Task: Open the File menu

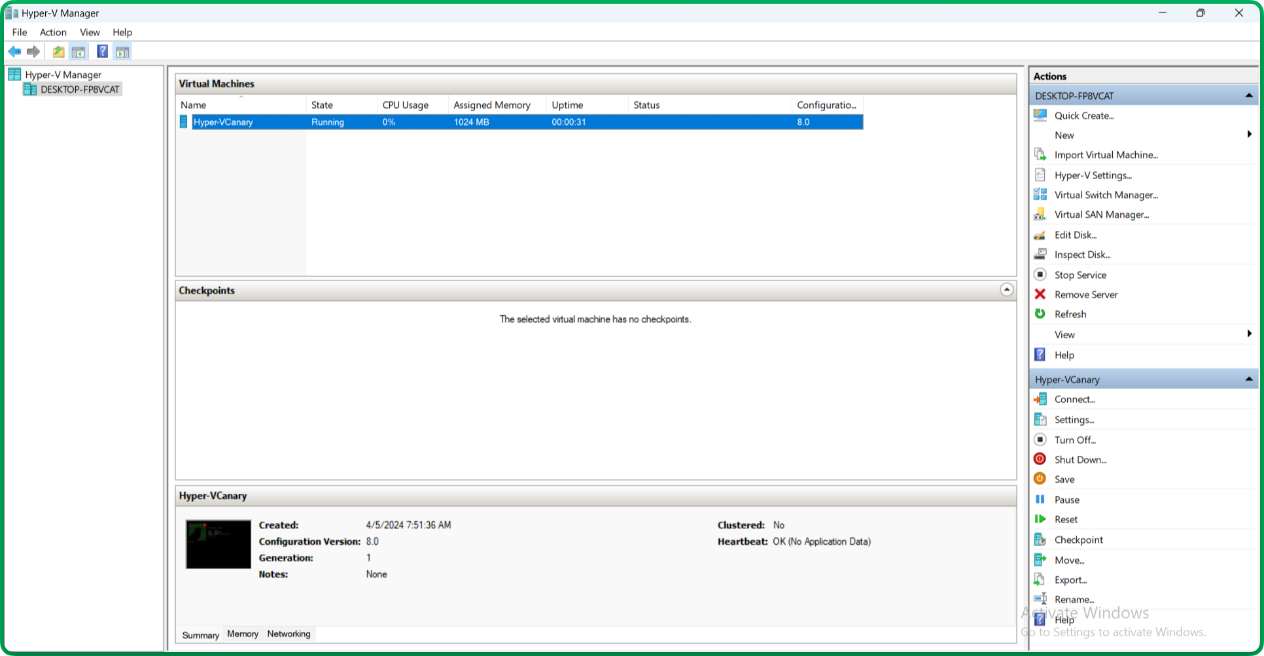Action: point(20,32)
